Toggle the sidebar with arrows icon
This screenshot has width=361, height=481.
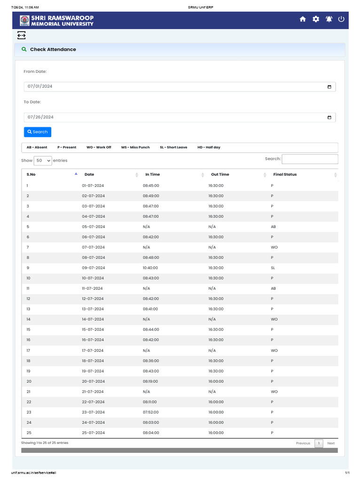coord(22,35)
